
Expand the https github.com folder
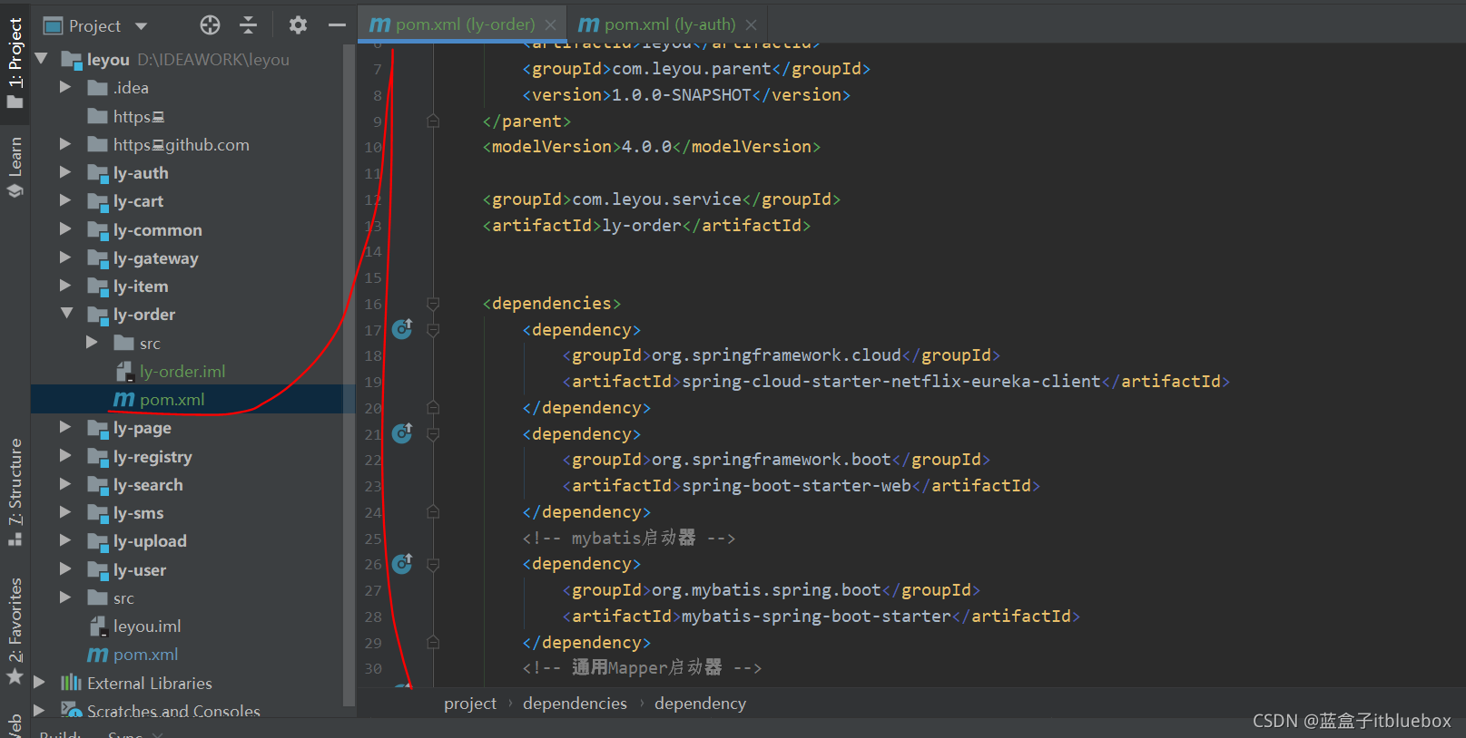point(65,144)
